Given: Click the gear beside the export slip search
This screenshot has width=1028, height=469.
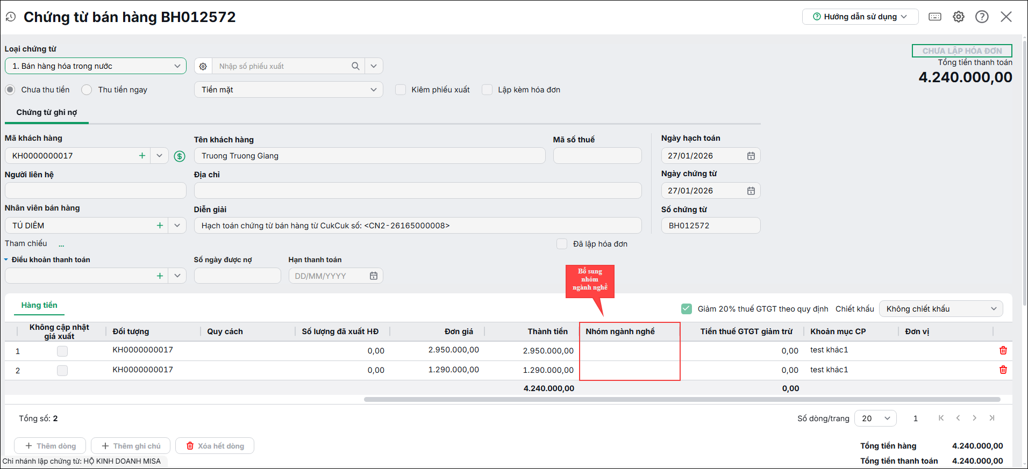Looking at the screenshot, I should tap(203, 66).
